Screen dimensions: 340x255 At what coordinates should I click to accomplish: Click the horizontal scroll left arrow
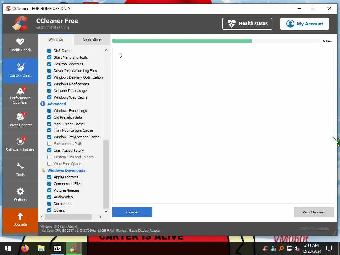tap(42, 217)
